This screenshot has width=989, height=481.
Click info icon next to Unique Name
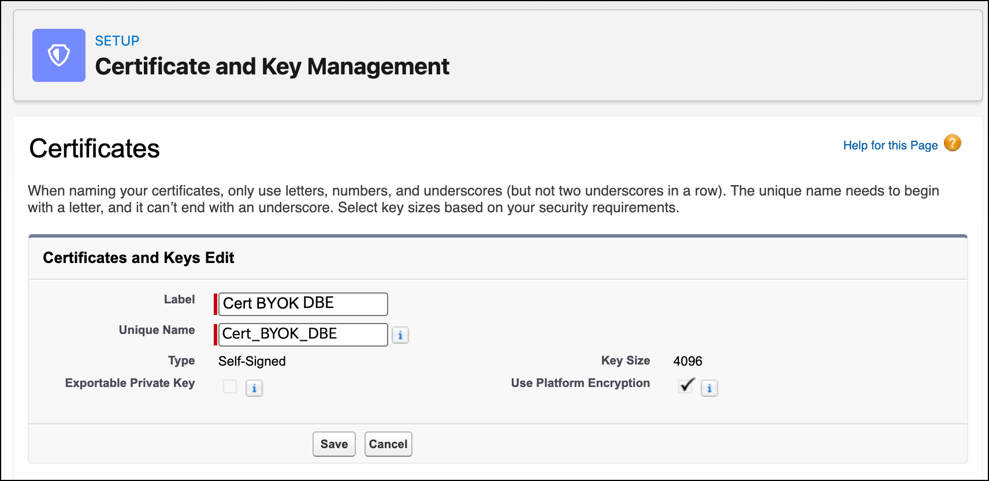(x=400, y=335)
